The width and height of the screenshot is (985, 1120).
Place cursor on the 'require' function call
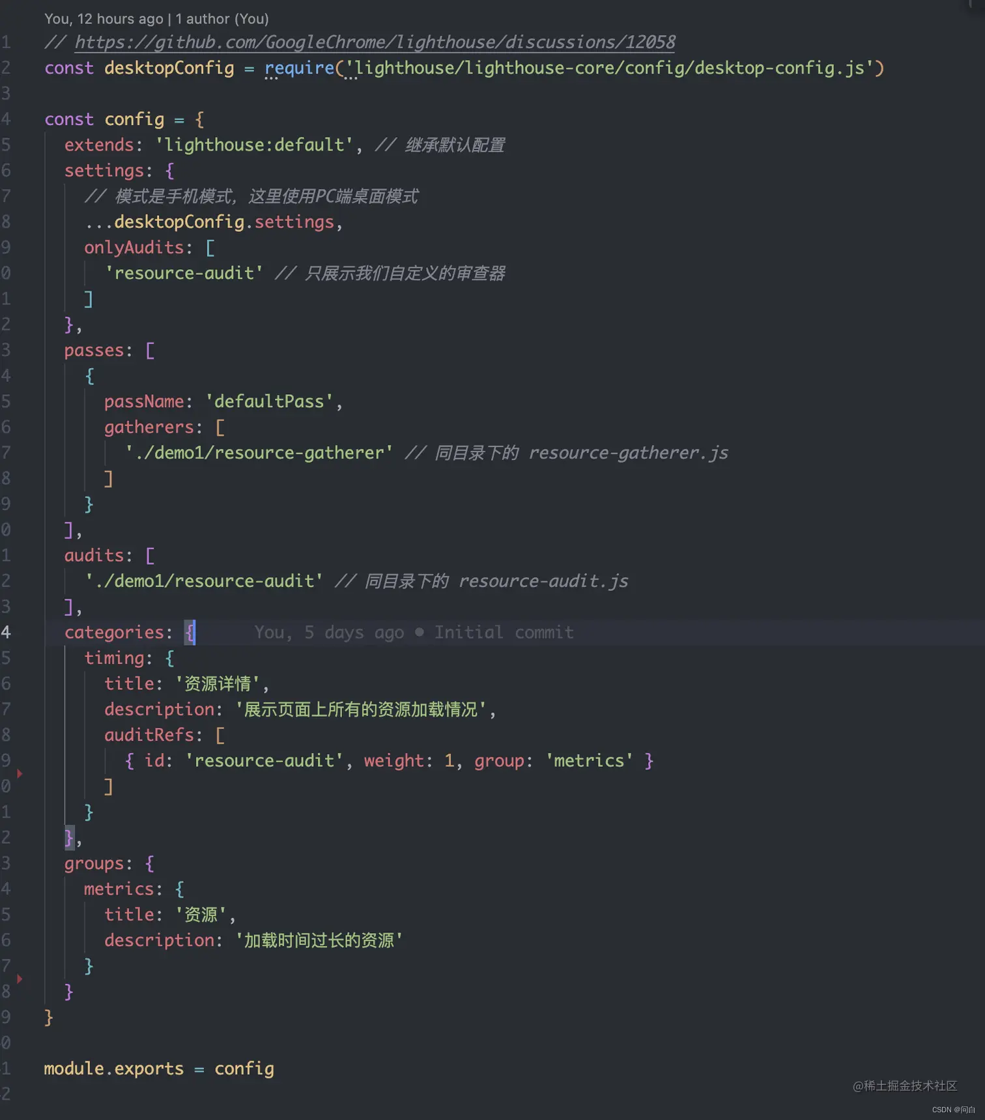pyautogui.click(x=299, y=68)
